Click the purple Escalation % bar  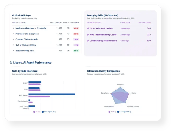click(x=31, y=102)
